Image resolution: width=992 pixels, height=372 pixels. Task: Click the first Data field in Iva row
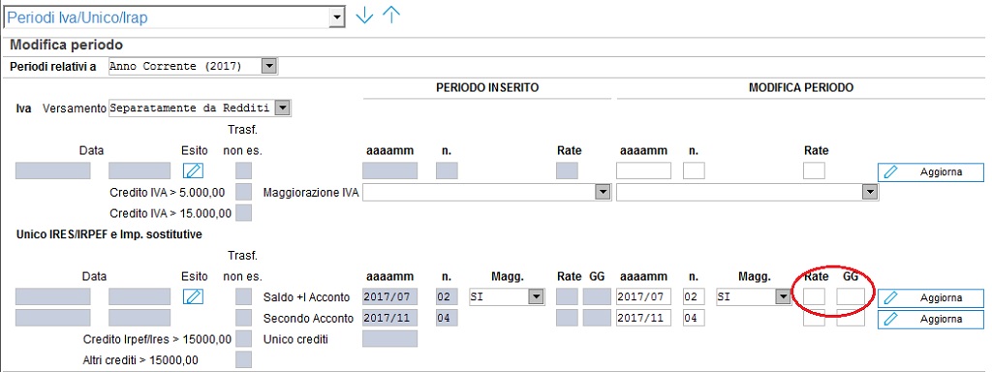click(x=53, y=170)
